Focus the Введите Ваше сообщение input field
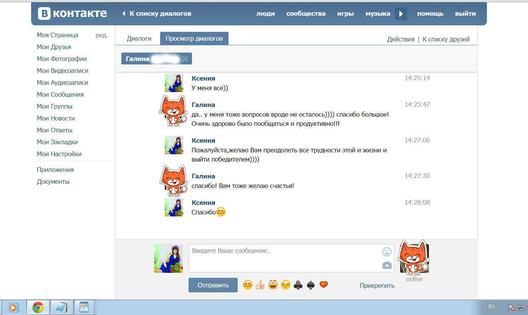The width and height of the screenshot is (528, 315). (x=291, y=258)
